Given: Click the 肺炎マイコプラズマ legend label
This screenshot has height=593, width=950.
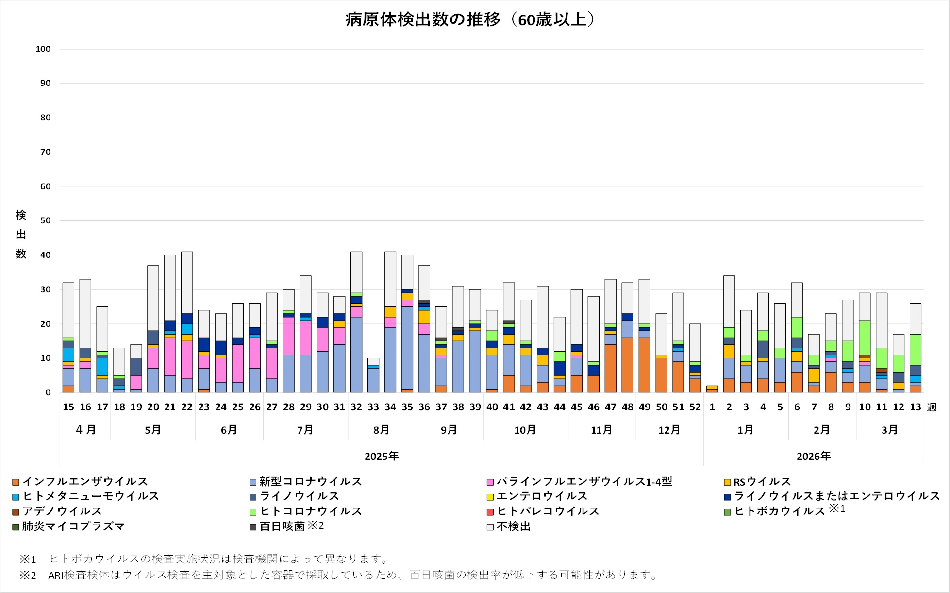Looking at the screenshot, I should 73,526.
